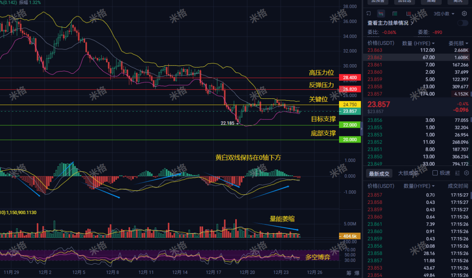This screenshot has width=472, height=278.
Task: Click the ask order row priced 23.863
Action: [x=417, y=50]
